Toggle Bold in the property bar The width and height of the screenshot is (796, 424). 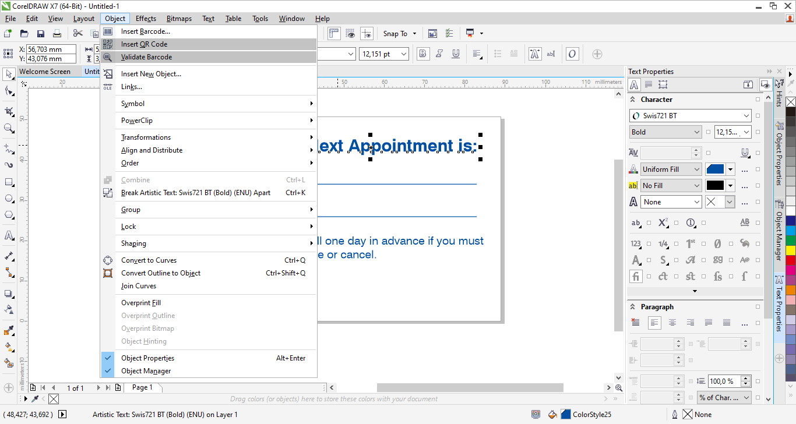pyautogui.click(x=424, y=54)
